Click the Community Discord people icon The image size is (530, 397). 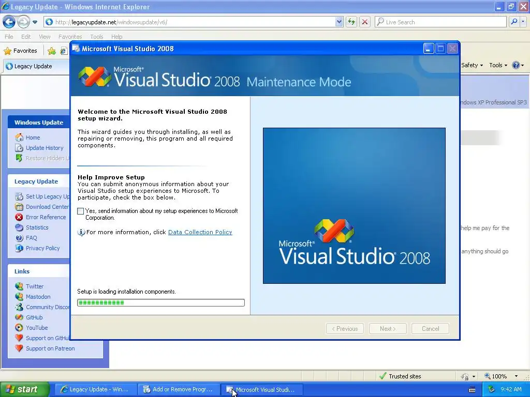[19, 307]
